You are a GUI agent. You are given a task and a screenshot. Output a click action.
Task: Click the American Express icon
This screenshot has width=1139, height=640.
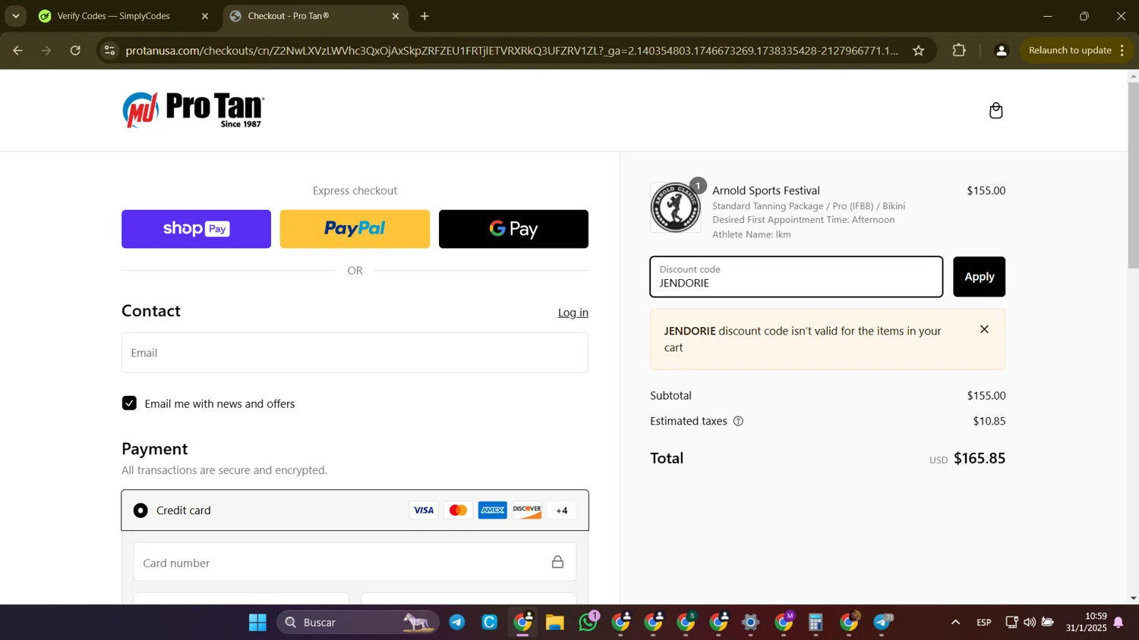pos(492,510)
